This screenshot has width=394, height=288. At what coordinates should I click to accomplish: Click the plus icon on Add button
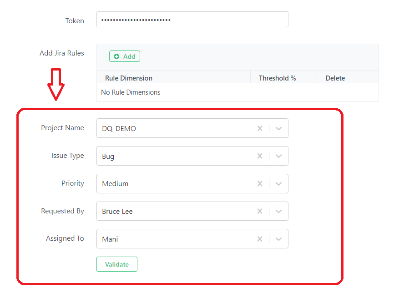coord(116,56)
